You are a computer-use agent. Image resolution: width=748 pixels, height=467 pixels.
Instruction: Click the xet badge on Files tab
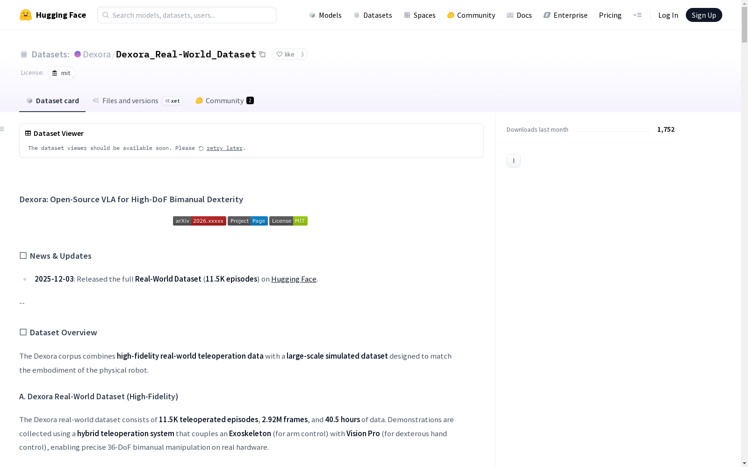[x=173, y=101]
